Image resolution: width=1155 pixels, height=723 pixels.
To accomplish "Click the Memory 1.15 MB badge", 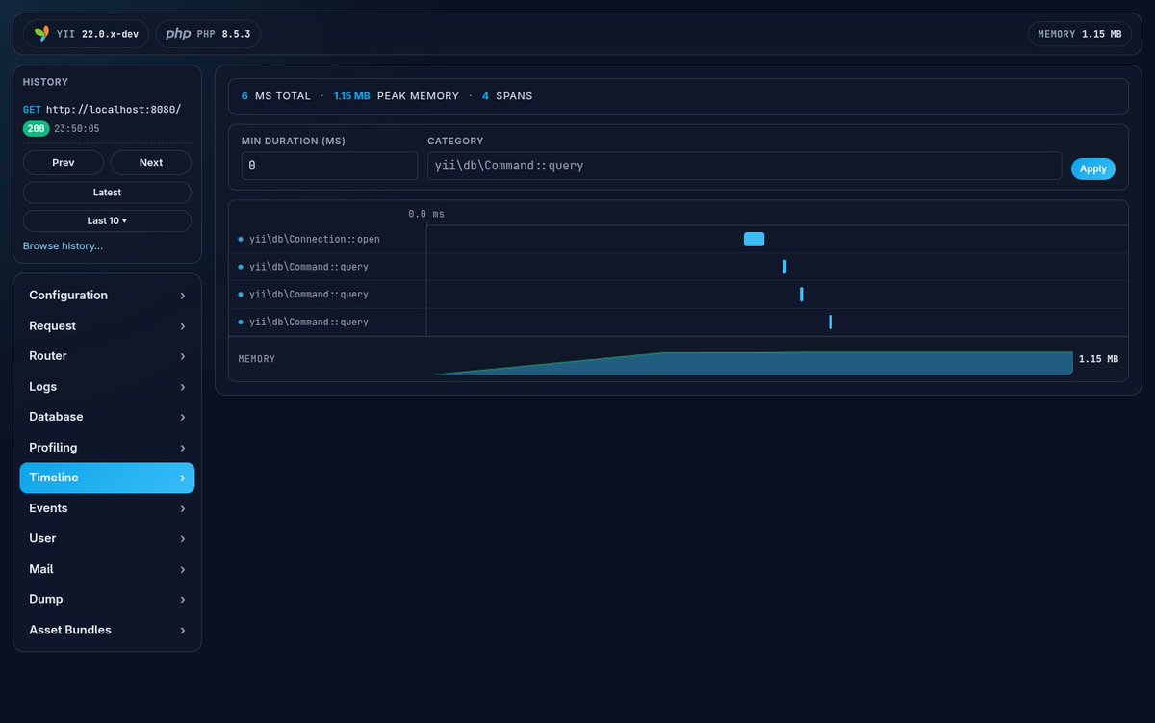I will [x=1079, y=34].
